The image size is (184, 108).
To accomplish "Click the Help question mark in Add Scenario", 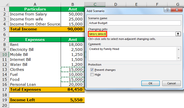I will click(x=168, y=10).
